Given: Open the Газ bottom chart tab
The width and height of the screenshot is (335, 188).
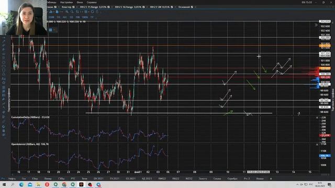Looking at the screenshot, I should point(24,179).
